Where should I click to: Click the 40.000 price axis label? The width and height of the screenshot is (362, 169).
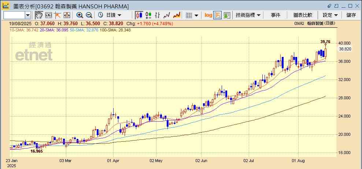point(345,43)
